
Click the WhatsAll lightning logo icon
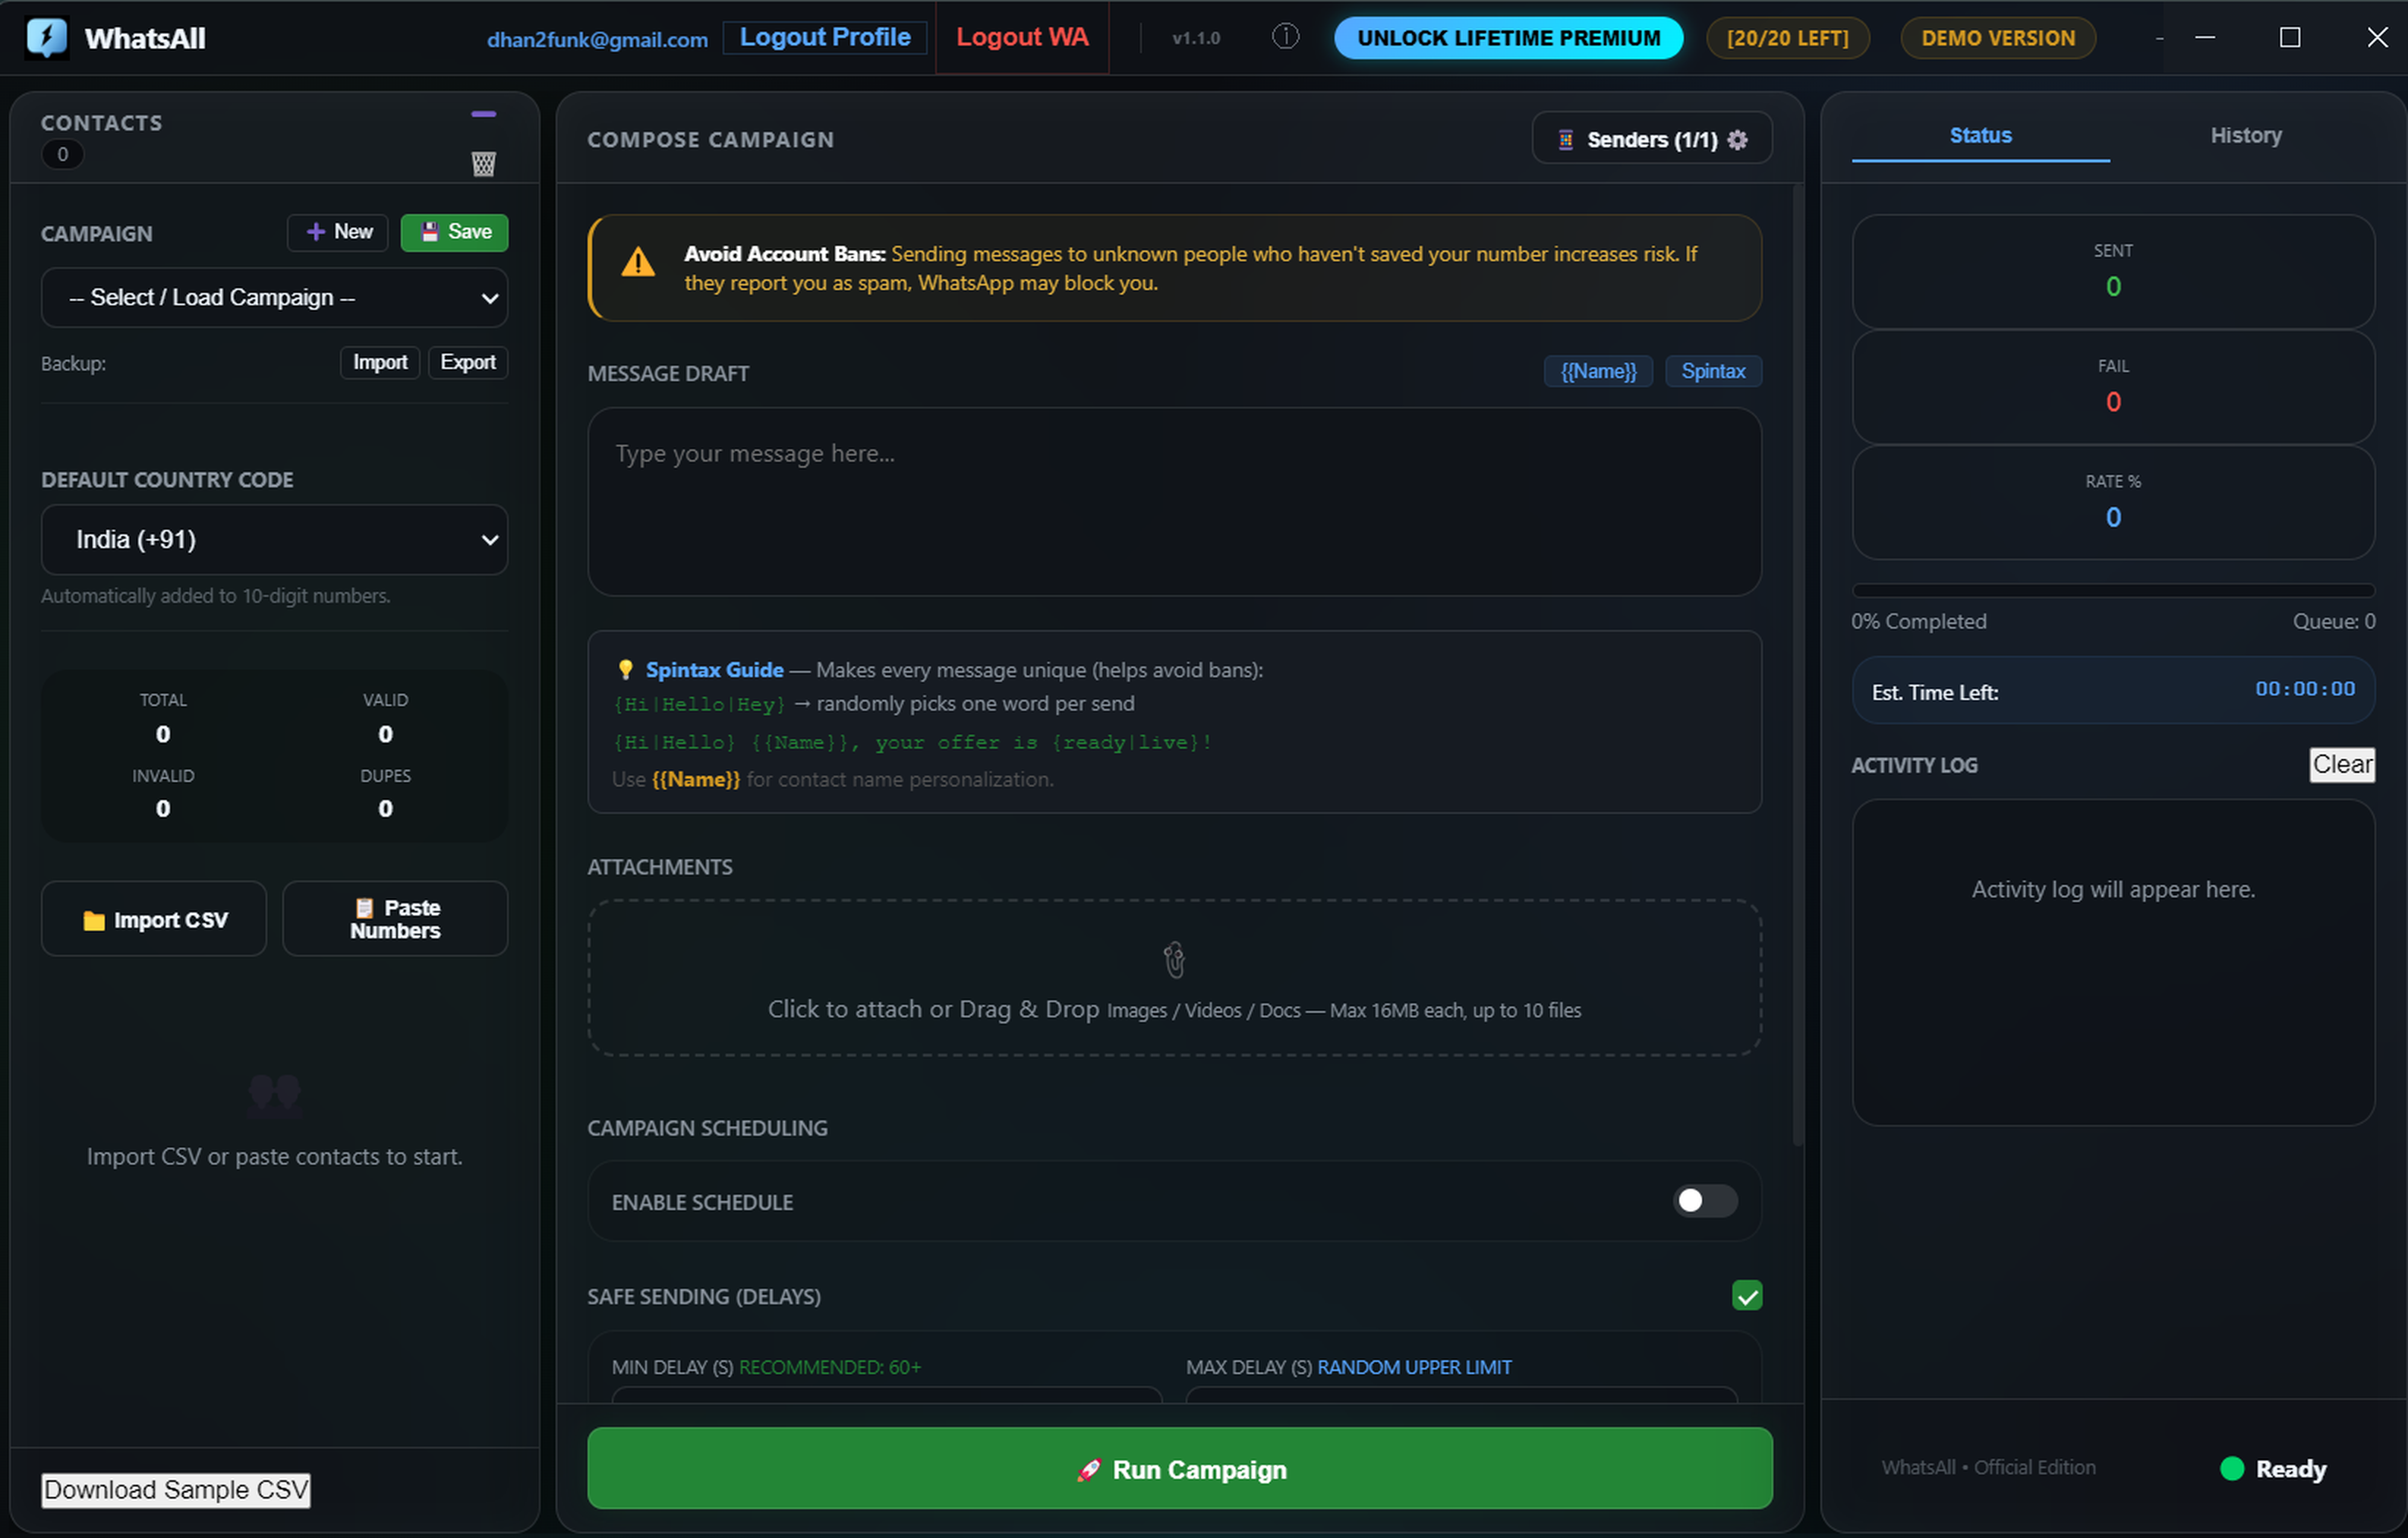(46, 38)
